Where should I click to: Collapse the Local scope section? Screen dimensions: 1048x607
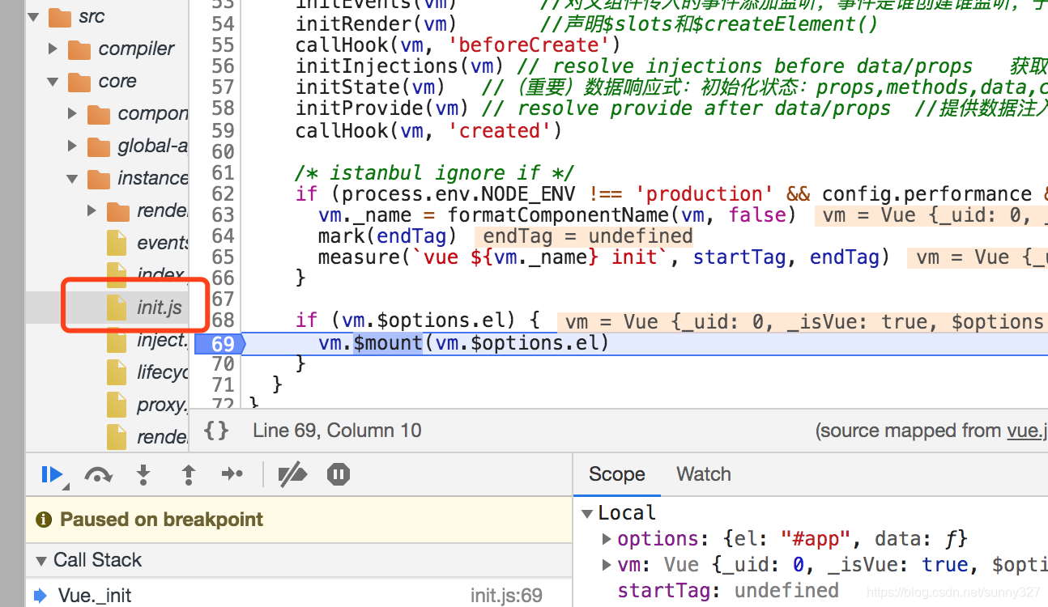coord(588,513)
